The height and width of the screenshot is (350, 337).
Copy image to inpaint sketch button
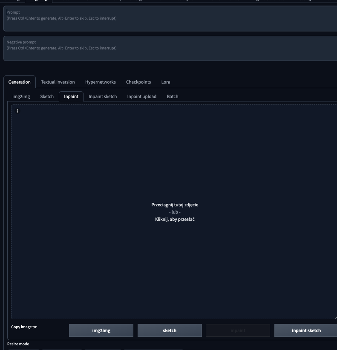(x=305, y=330)
